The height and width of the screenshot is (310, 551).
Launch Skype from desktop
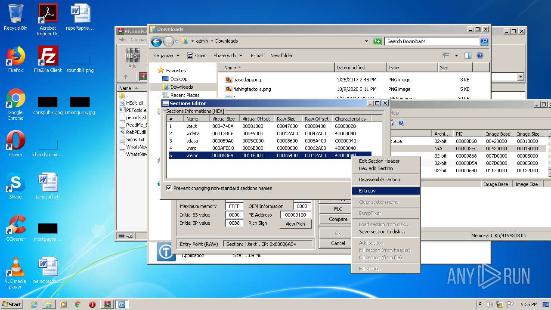[15, 186]
